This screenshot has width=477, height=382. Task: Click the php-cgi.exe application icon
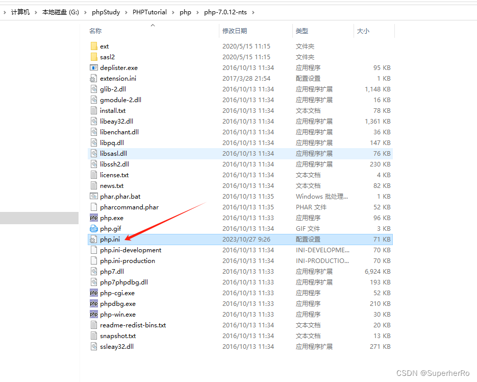(x=94, y=293)
